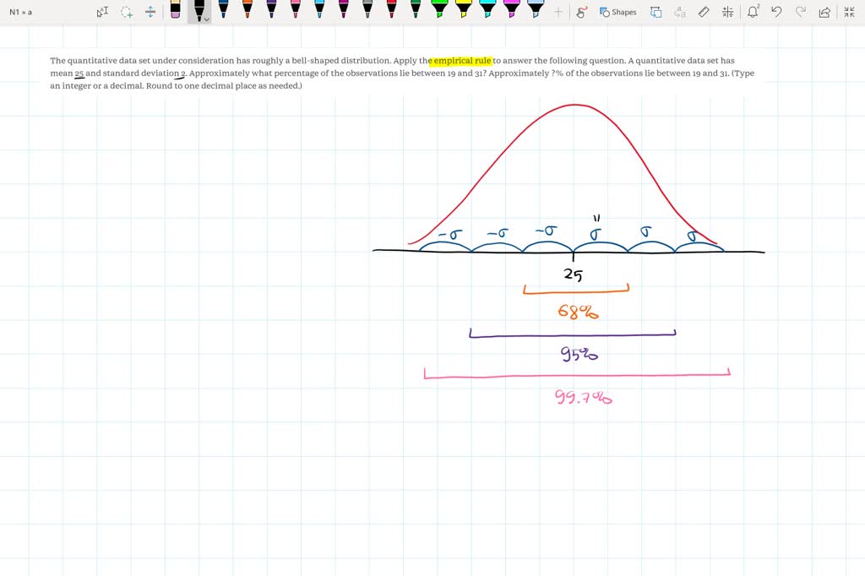Redo the undone action
Screen dimensions: 865x576
click(801, 12)
